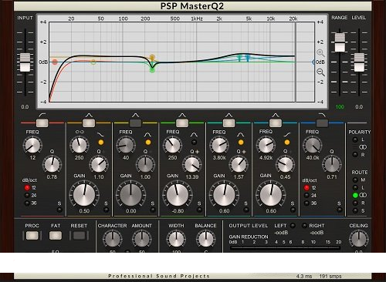Screen dimensions: 386x282
Task: Click the red low-cut node on the EQ graph
Action: [55, 62]
